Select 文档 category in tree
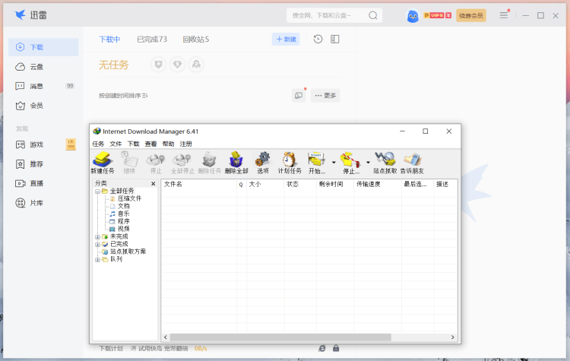Image resolution: width=570 pixels, height=361 pixels. click(124, 206)
